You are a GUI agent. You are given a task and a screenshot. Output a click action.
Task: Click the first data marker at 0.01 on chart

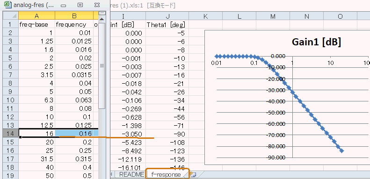tap(217, 57)
